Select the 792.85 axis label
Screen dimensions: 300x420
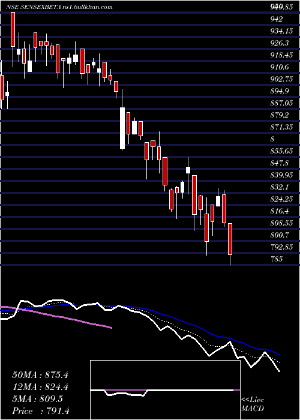point(281,247)
